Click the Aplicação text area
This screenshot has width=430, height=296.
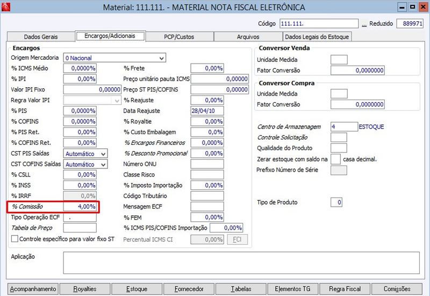(241, 263)
